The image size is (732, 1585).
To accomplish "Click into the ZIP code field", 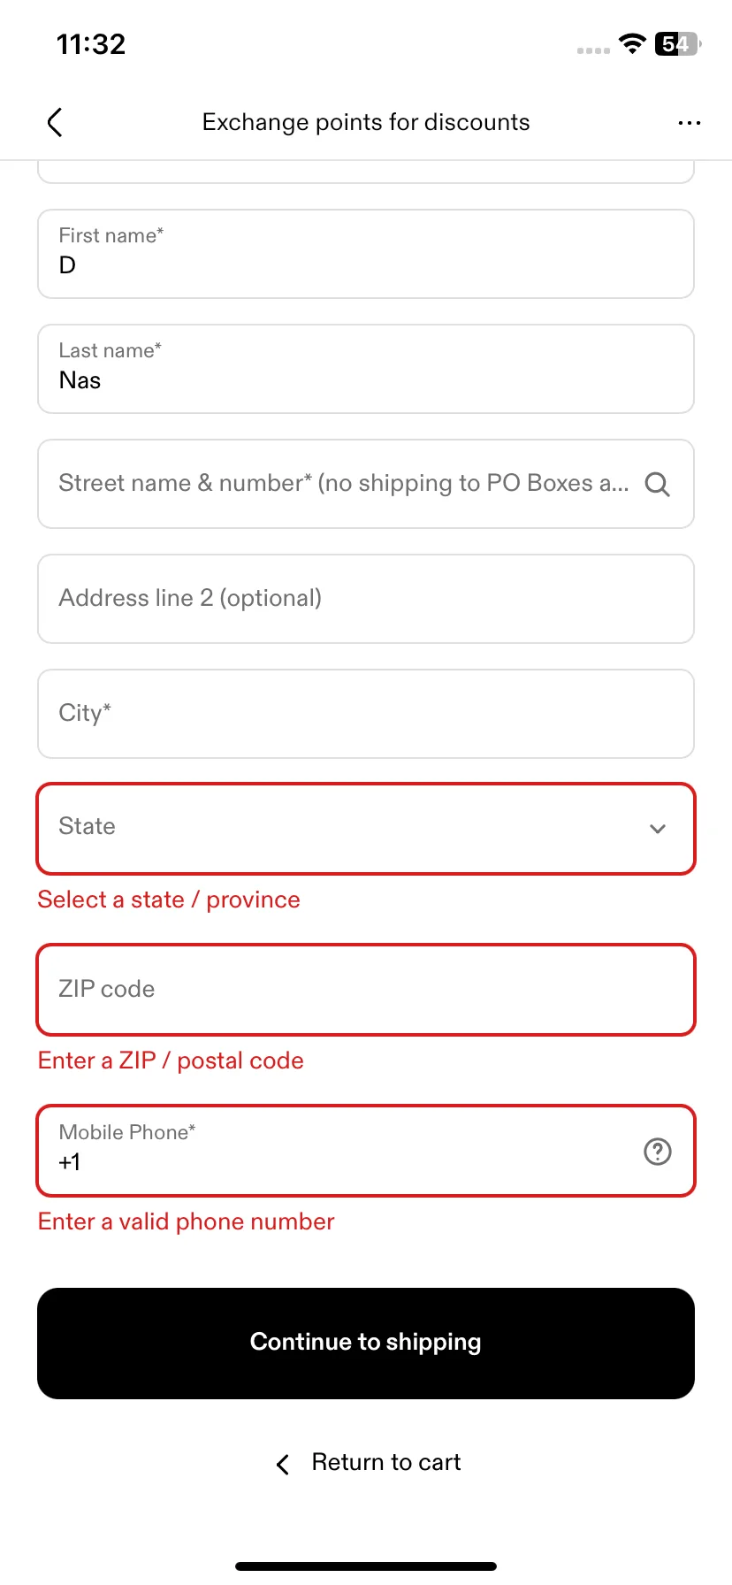I will tap(366, 990).
